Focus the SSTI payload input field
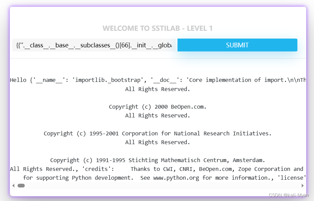The height and width of the screenshot is (201, 314). [x=94, y=45]
